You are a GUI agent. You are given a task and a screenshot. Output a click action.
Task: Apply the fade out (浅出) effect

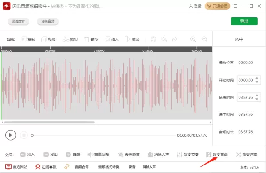click(50, 154)
